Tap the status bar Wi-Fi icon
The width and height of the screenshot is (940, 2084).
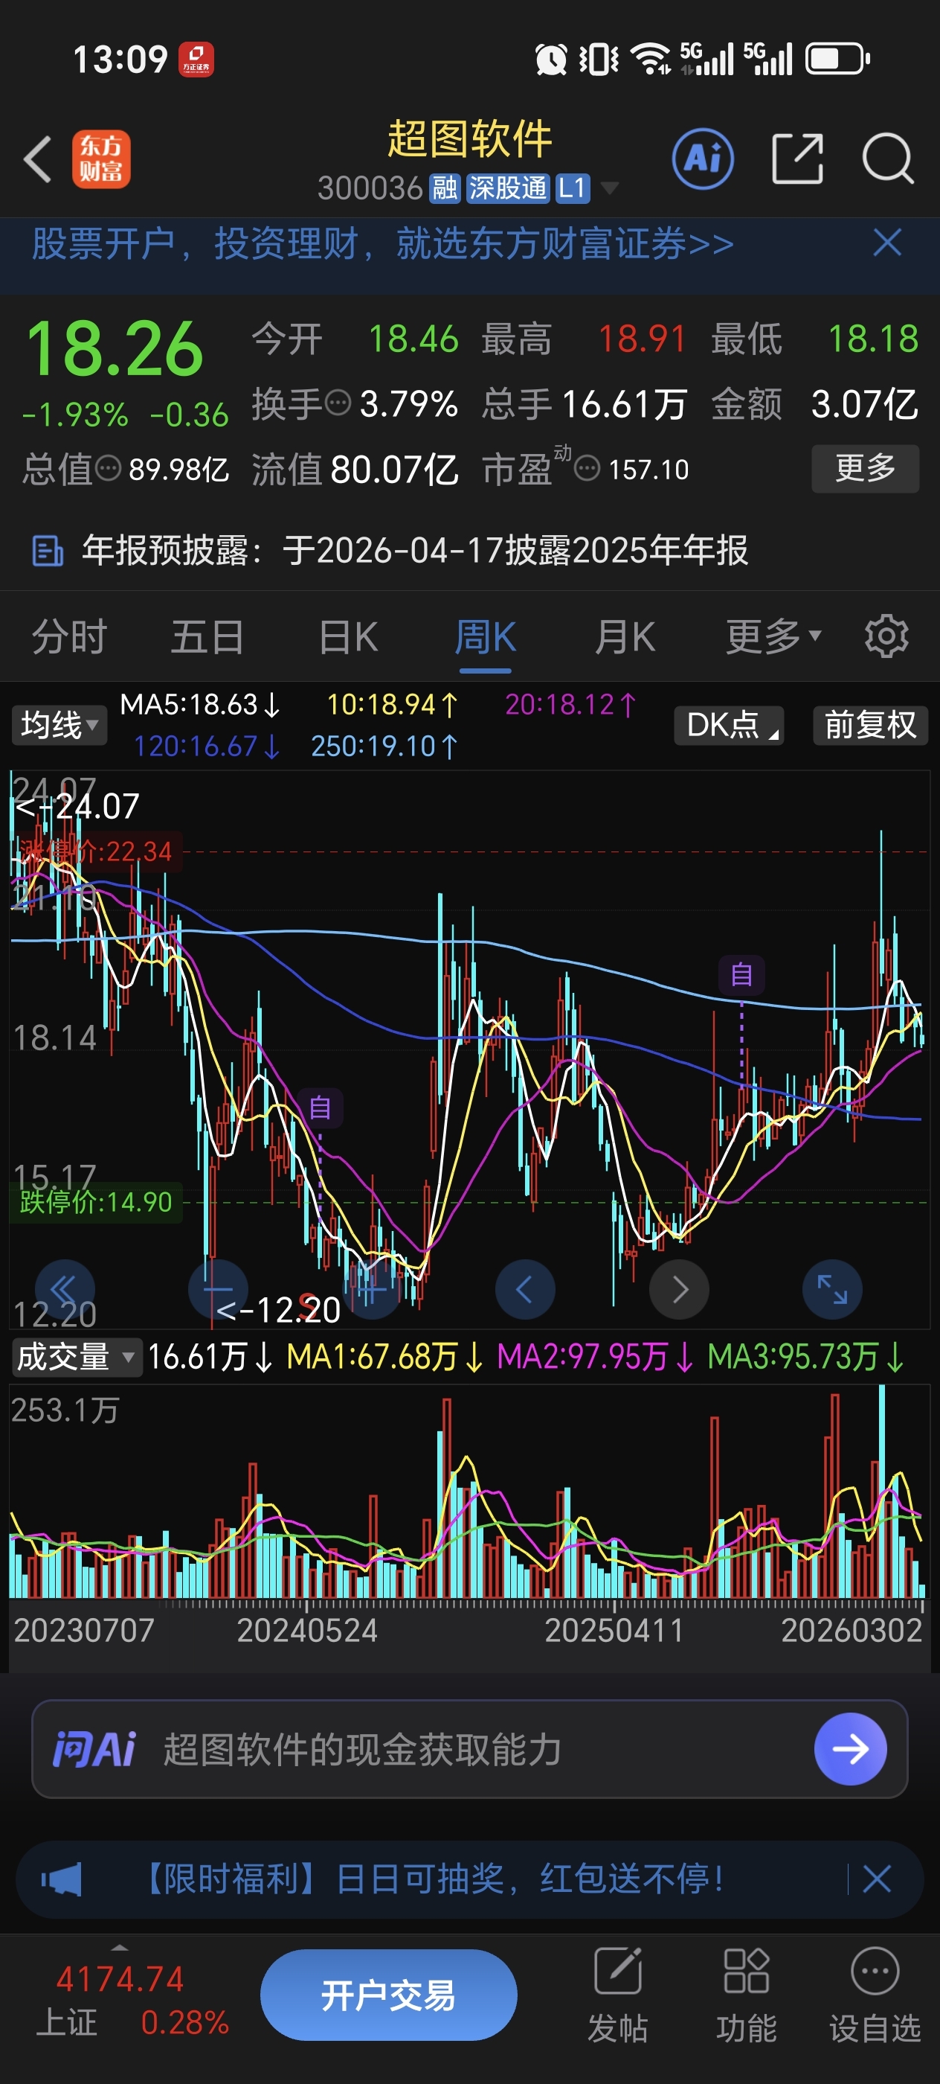coord(651,59)
